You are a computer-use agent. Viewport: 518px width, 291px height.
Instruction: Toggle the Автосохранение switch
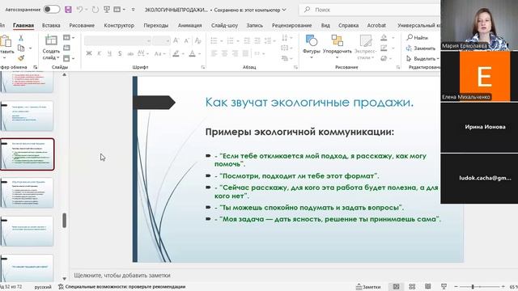pyautogui.click(x=52, y=9)
